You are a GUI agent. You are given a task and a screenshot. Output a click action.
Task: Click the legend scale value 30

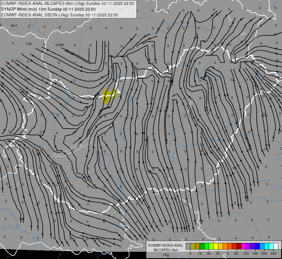(x=209, y=254)
